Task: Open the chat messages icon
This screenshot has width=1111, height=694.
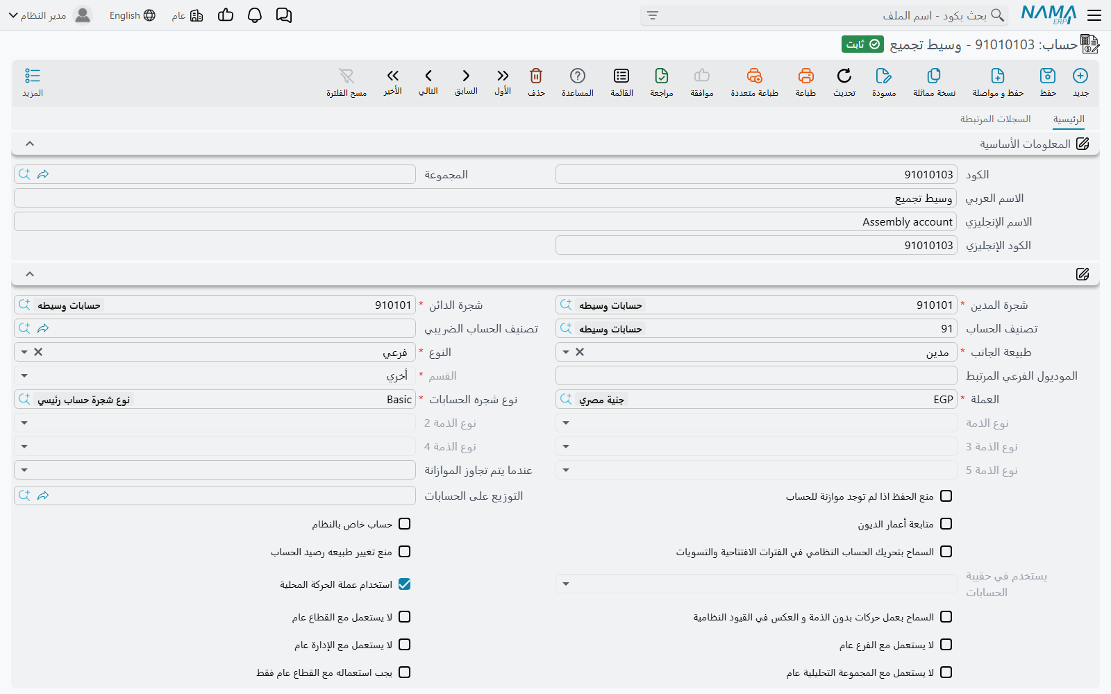Action: 284,15
